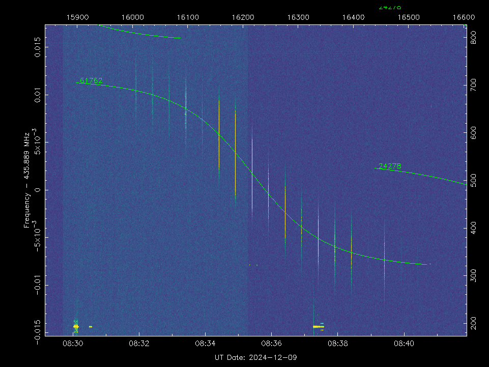Select the top axis tick 16400
Screen dimensions: 489x367
pyautogui.click(x=353, y=17)
